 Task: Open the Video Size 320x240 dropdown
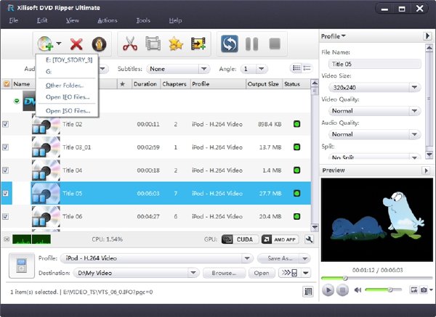tap(374, 88)
